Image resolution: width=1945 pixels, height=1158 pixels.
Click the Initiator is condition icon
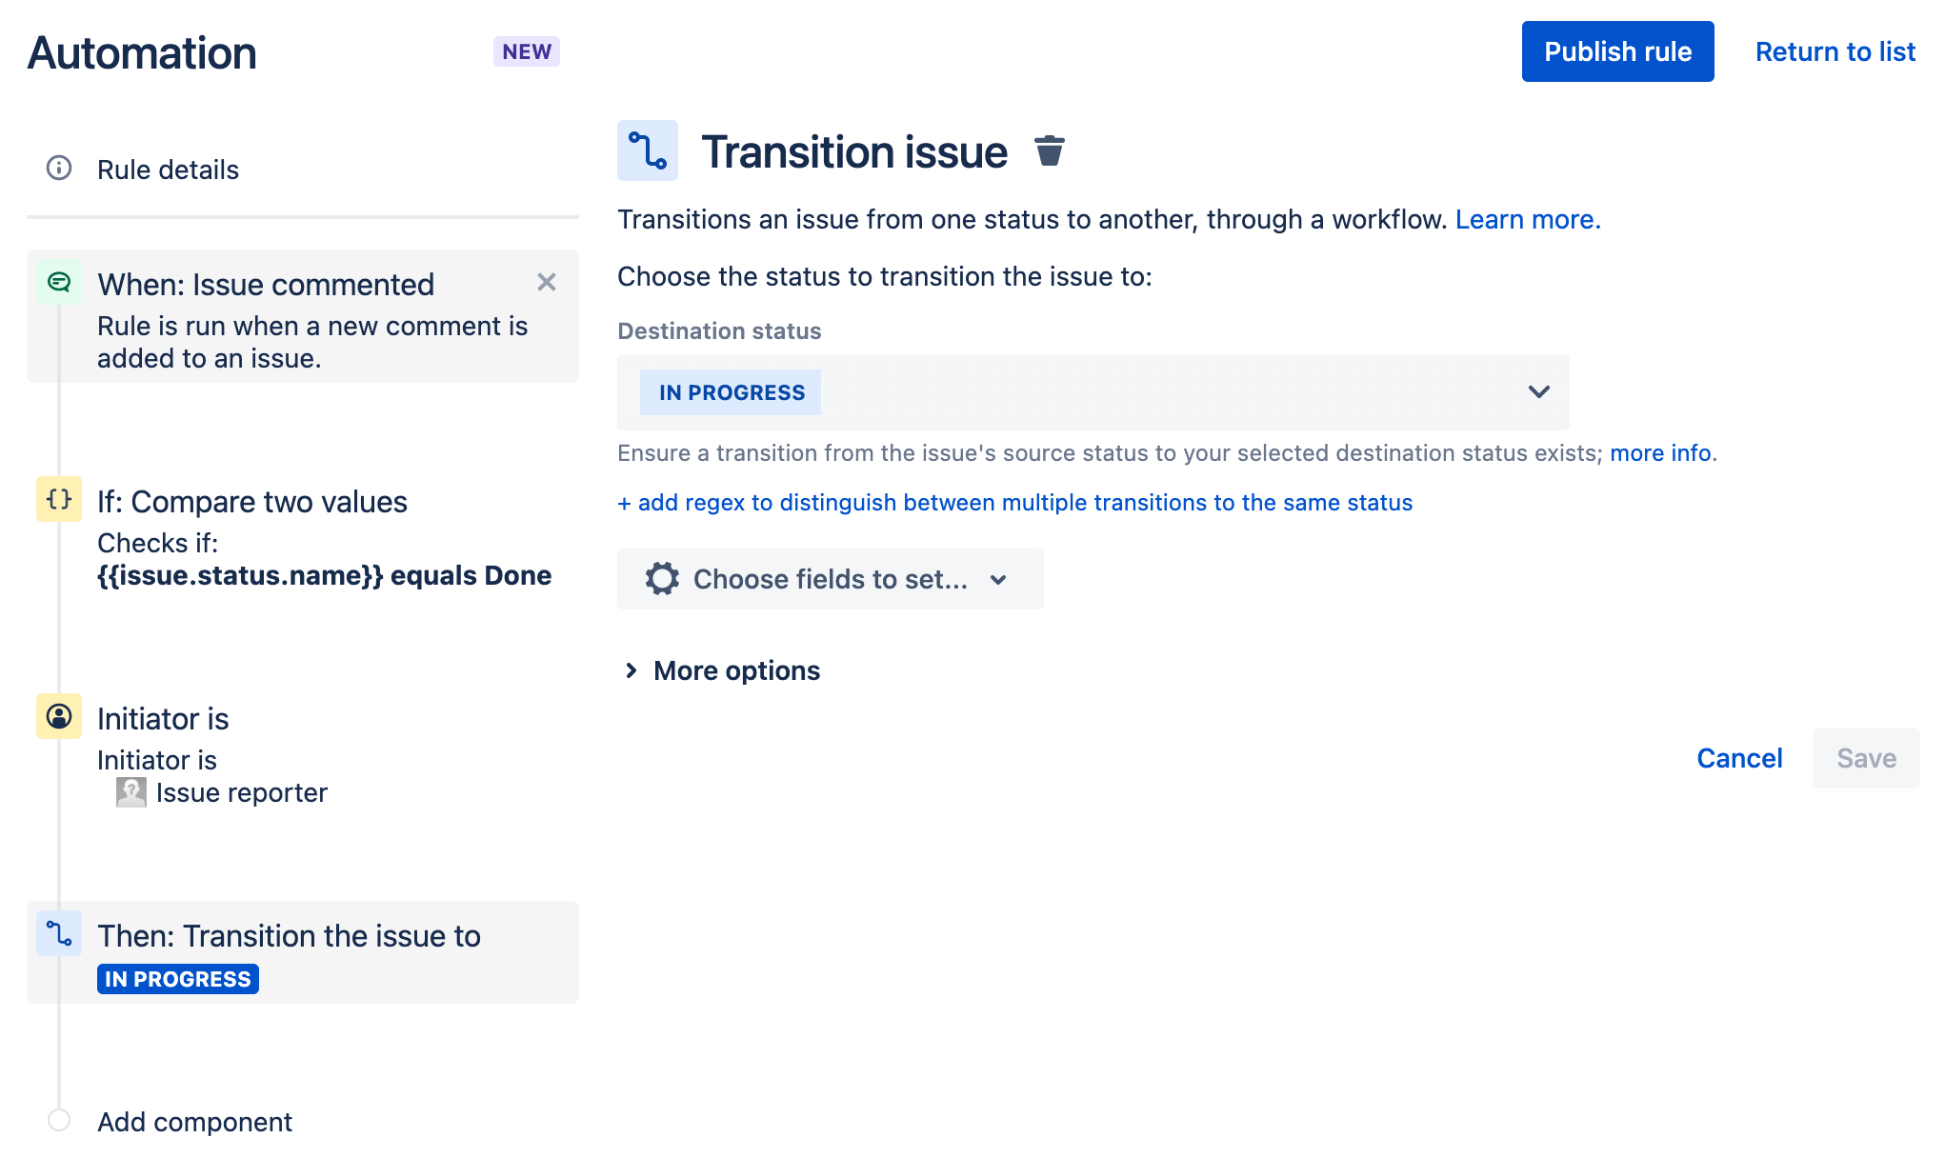pyautogui.click(x=59, y=717)
